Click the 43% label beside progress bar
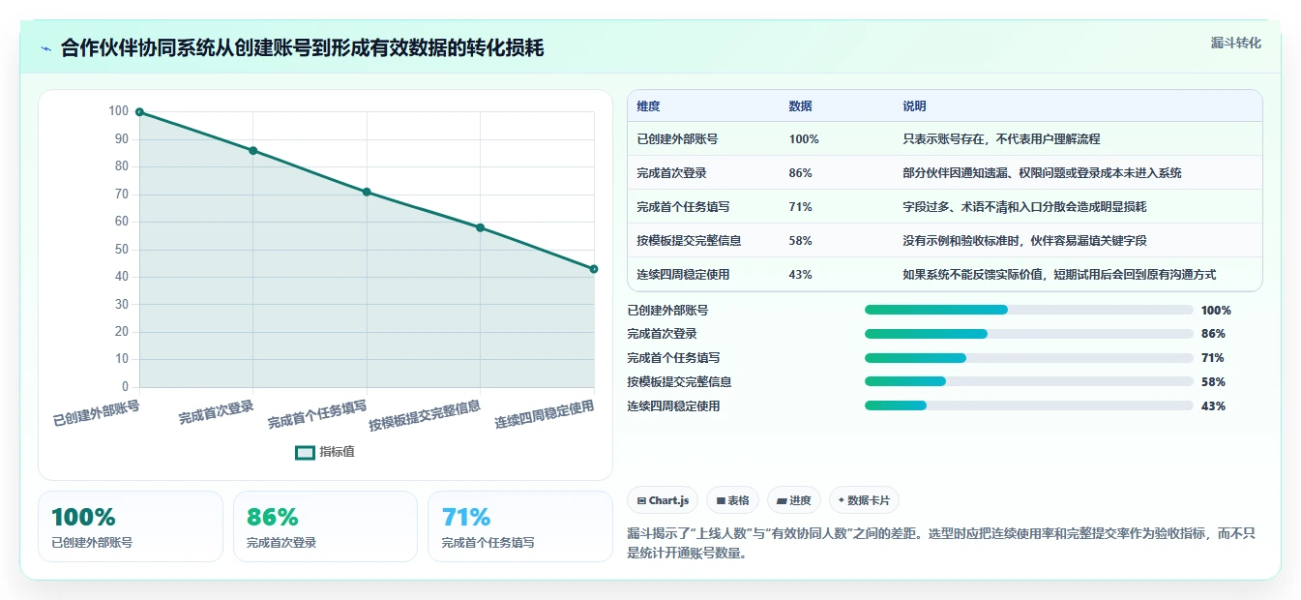 click(x=1213, y=406)
